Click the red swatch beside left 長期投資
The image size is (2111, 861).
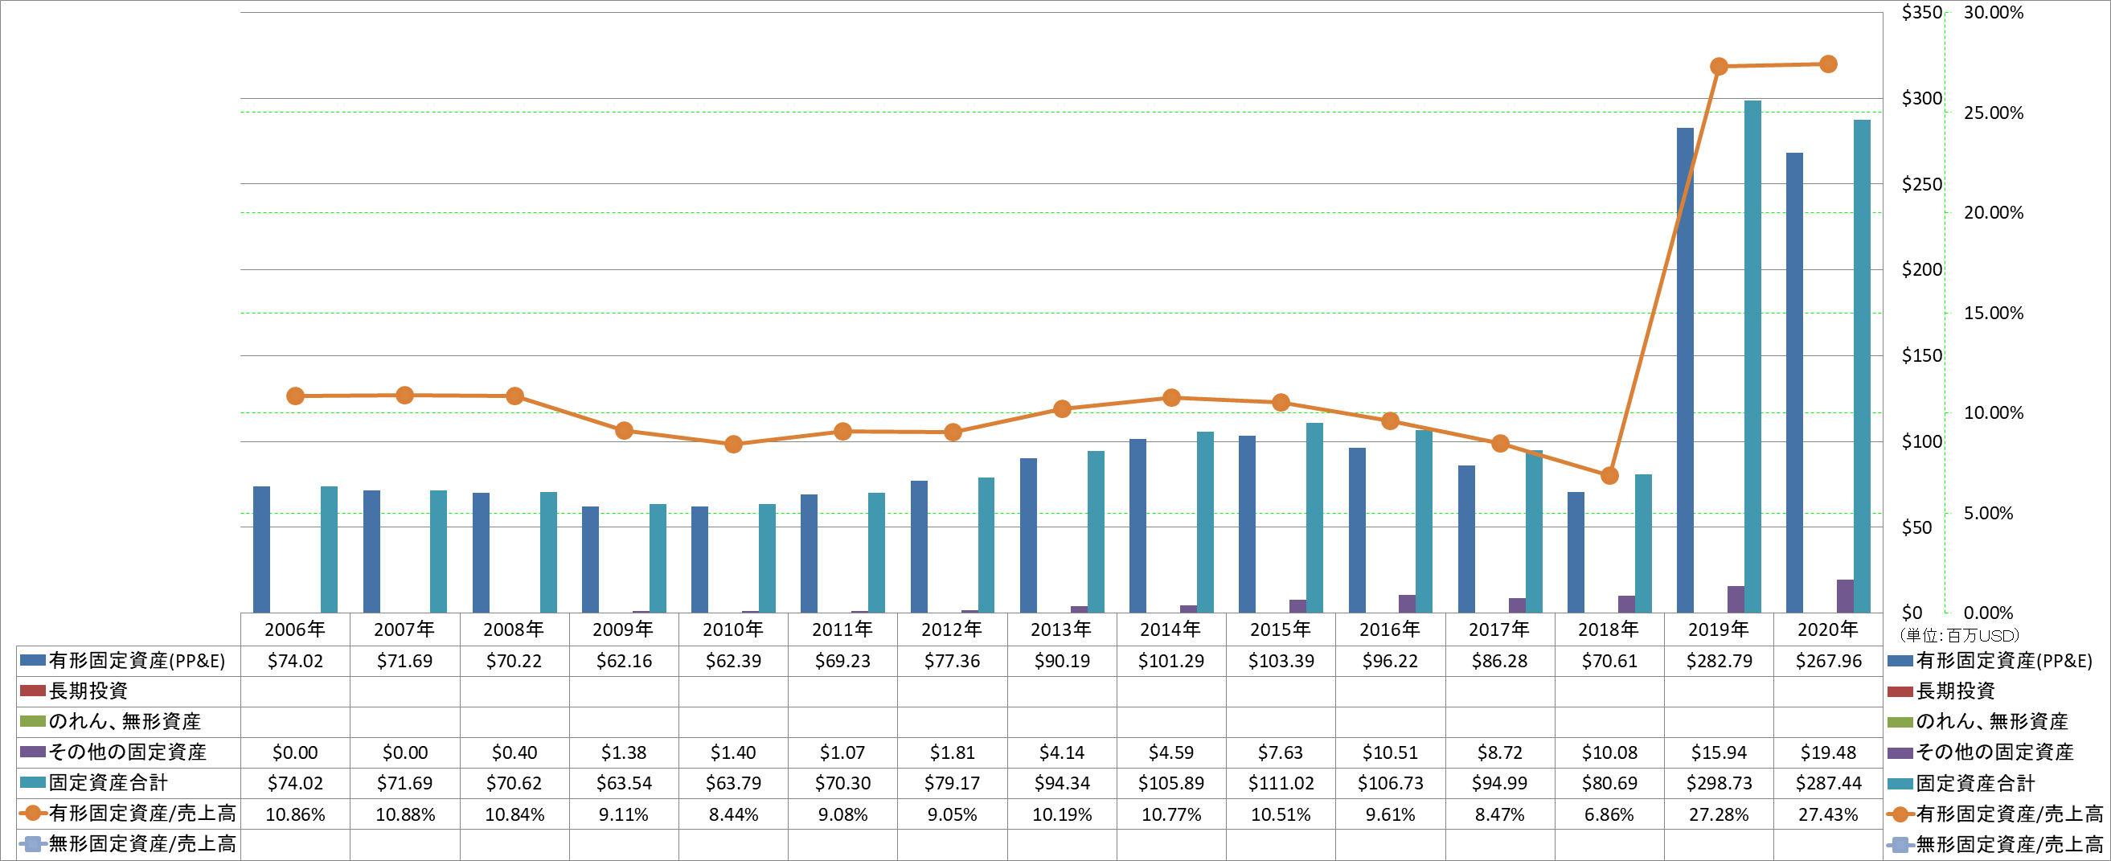32,691
